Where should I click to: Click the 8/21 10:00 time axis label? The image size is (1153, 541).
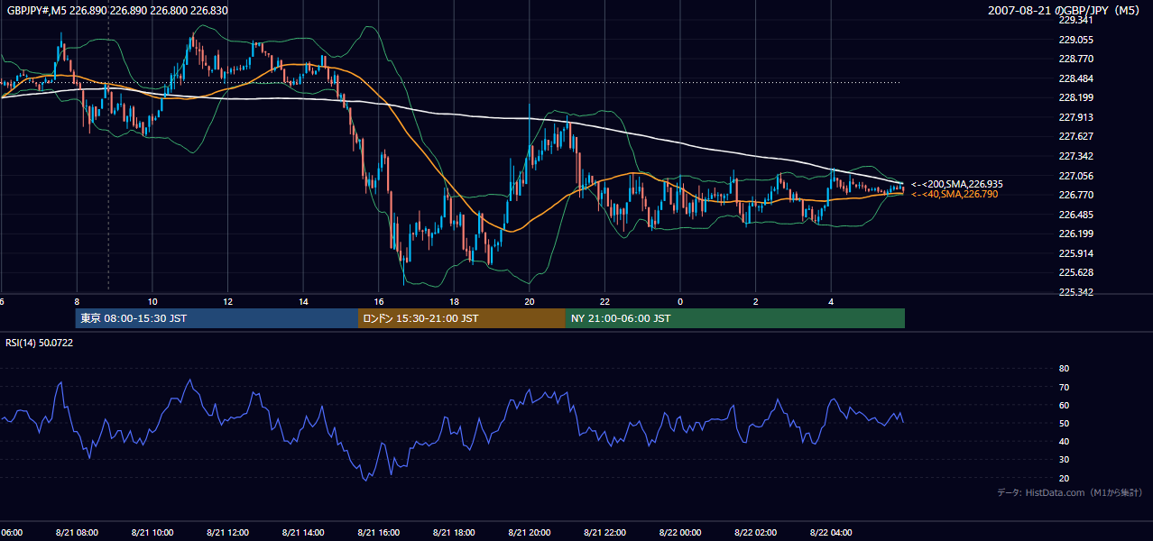click(152, 532)
